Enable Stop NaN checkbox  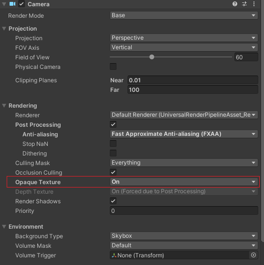coord(113,144)
